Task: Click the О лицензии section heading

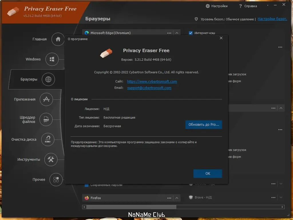Action: point(79,99)
